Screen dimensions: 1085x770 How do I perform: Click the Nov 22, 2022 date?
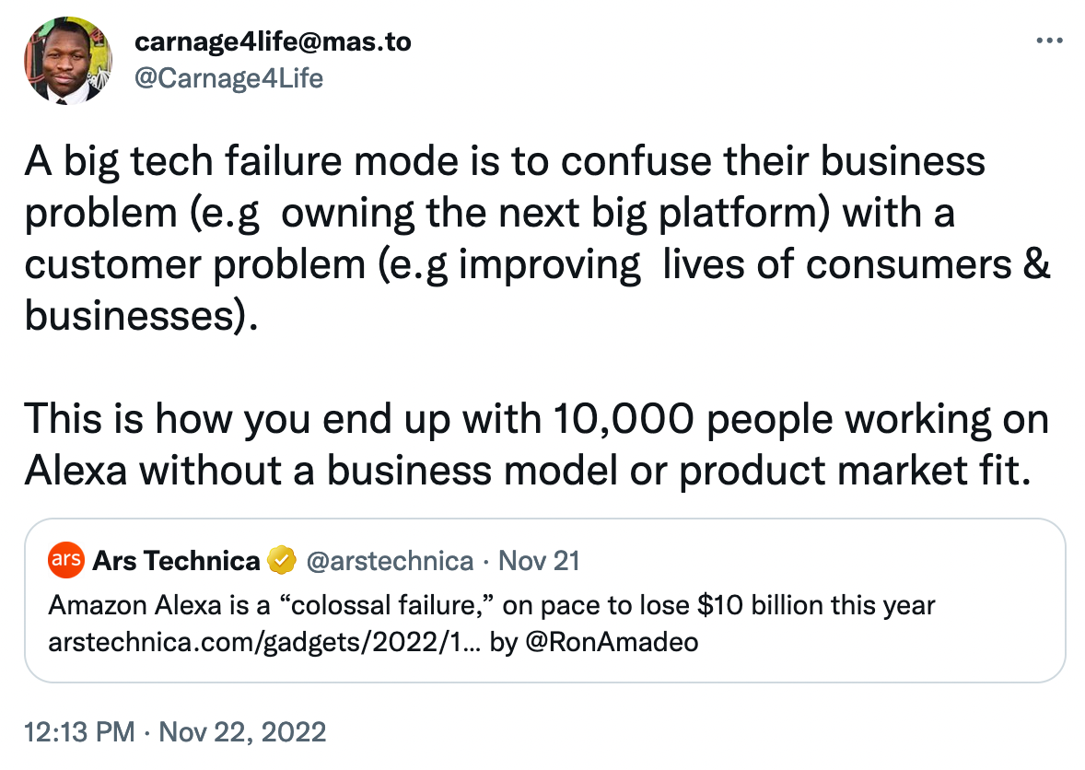[x=242, y=732]
